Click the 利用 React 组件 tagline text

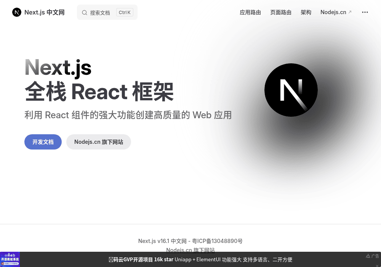click(x=128, y=115)
